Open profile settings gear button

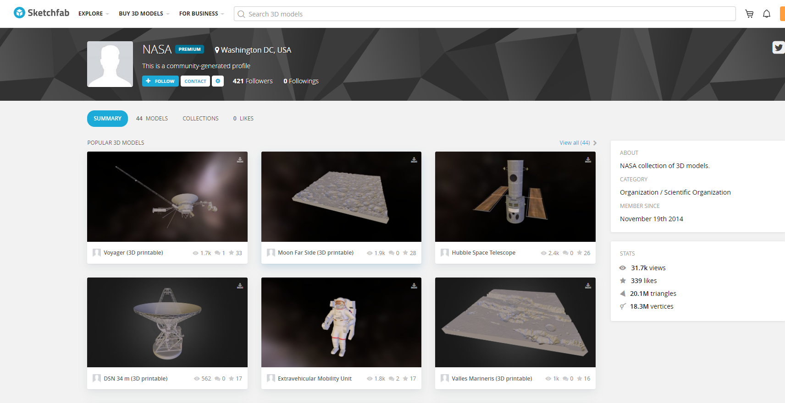(218, 81)
